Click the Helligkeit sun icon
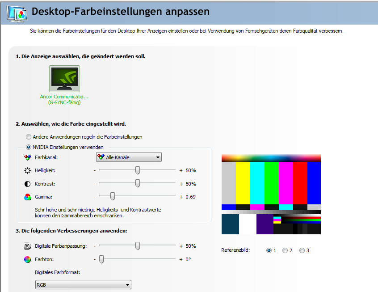 (x=28, y=171)
